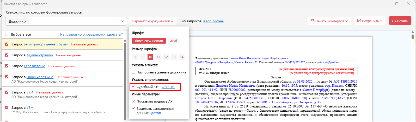Set font size to 12
This screenshot has height=122, width=416.
point(166,57)
